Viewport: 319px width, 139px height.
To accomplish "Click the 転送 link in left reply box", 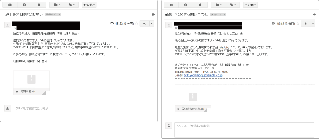I will tap(46, 108).
